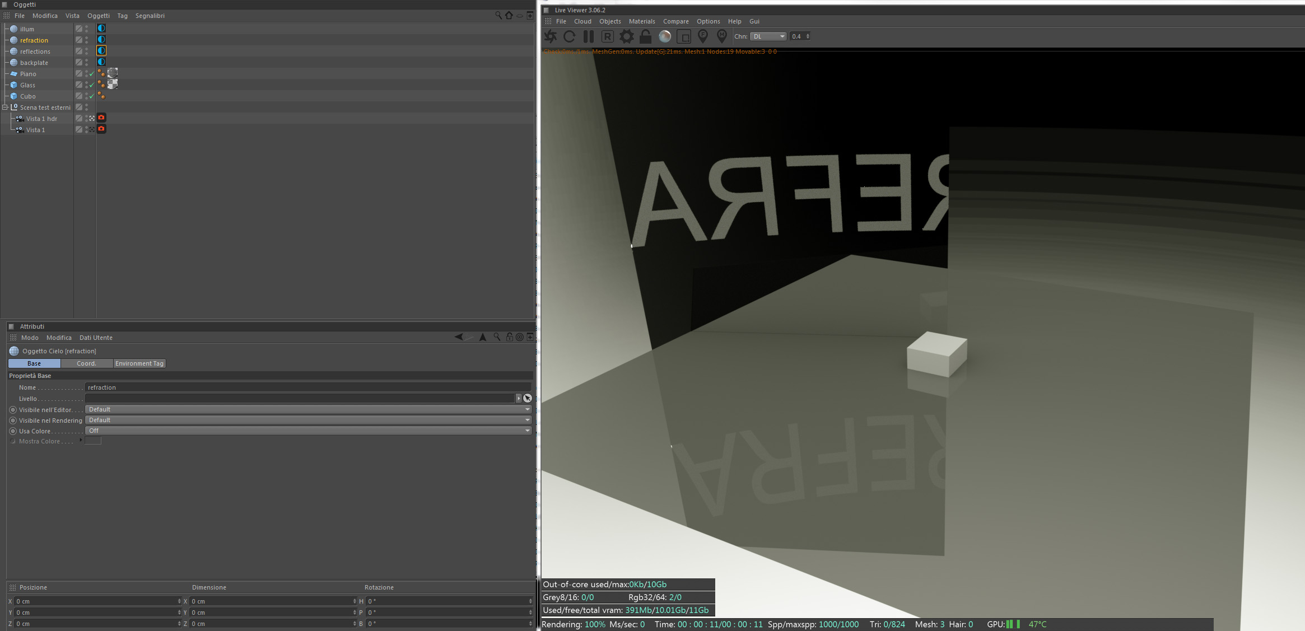Click the Coord. tab button
Image resolution: width=1305 pixels, height=631 pixels.
tap(86, 363)
